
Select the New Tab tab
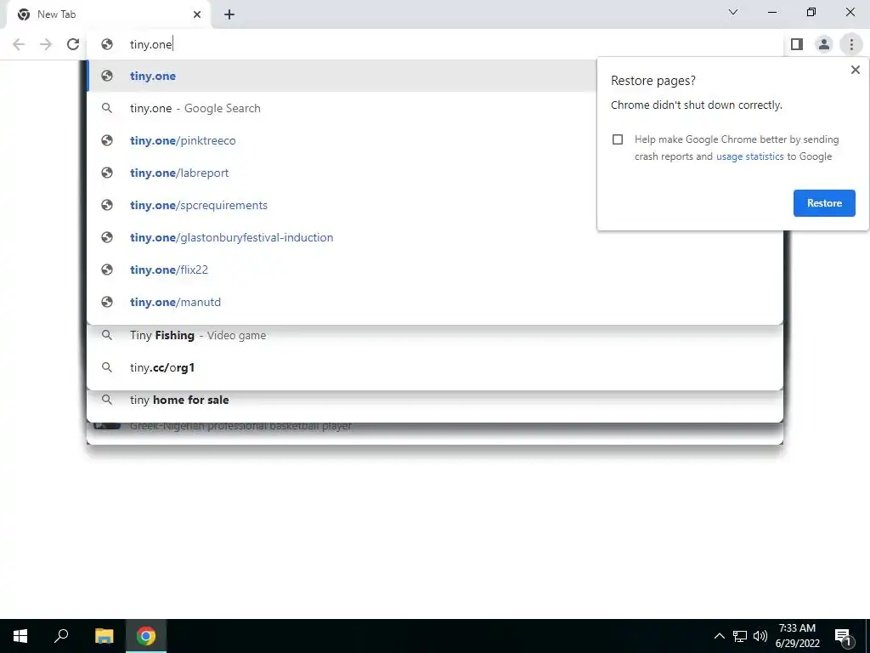(109, 15)
